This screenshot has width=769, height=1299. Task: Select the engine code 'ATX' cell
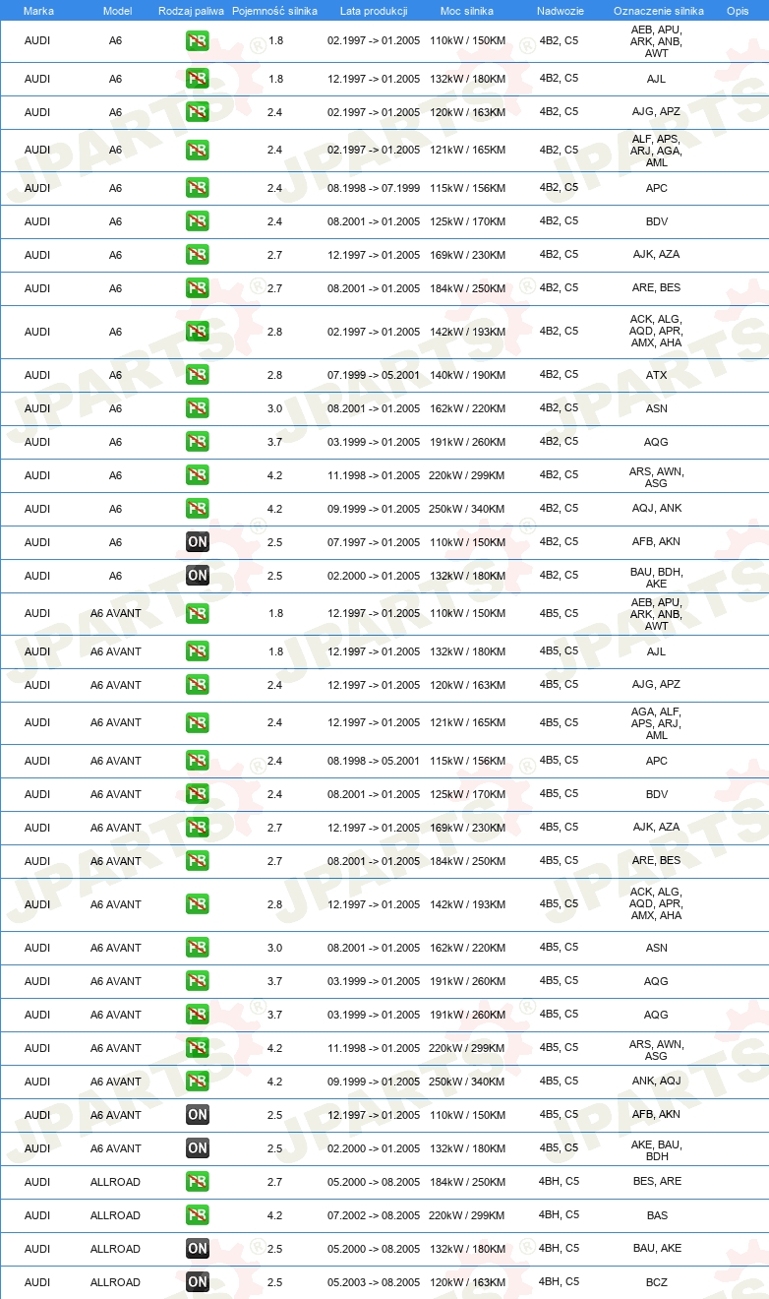(x=657, y=375)
